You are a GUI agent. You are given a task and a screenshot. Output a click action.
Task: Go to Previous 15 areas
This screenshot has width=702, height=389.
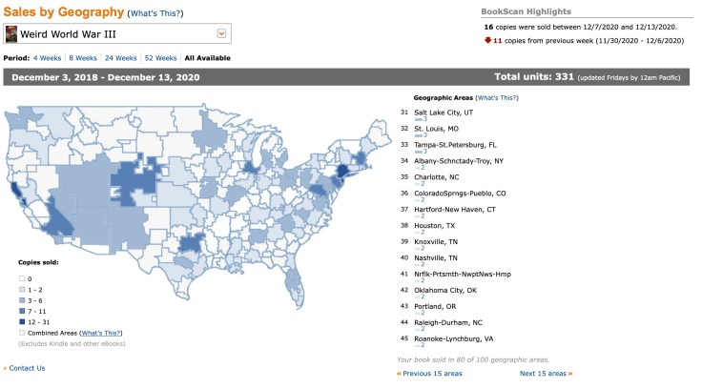coord(429,374)
